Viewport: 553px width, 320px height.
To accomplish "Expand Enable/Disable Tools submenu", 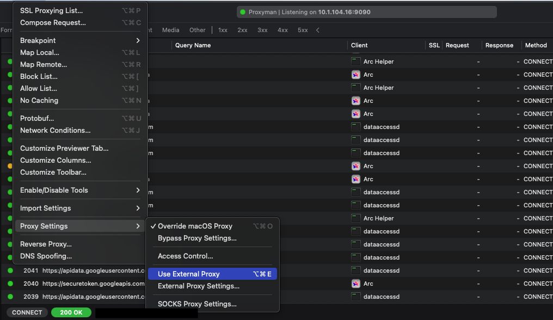I will click(80, 190).
